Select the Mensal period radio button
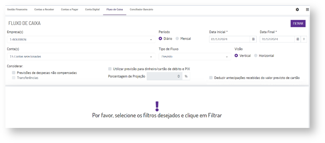 click(177, 39)
